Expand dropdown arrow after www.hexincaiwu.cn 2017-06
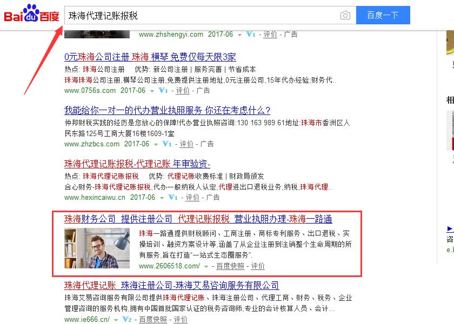 tap(162, 198)
